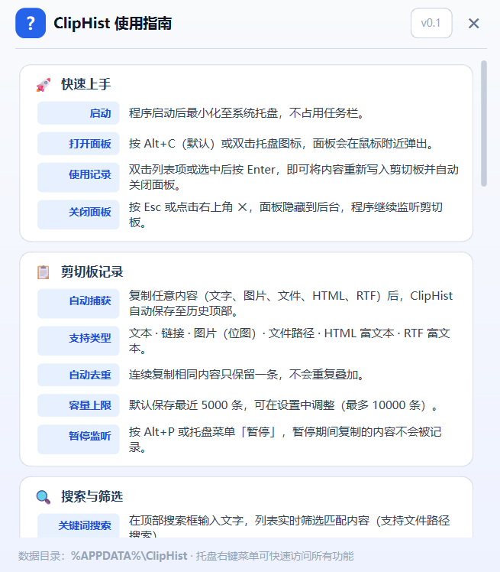Click the 关闭面板 label tag
500x572 pixels.
pos(79,214)
